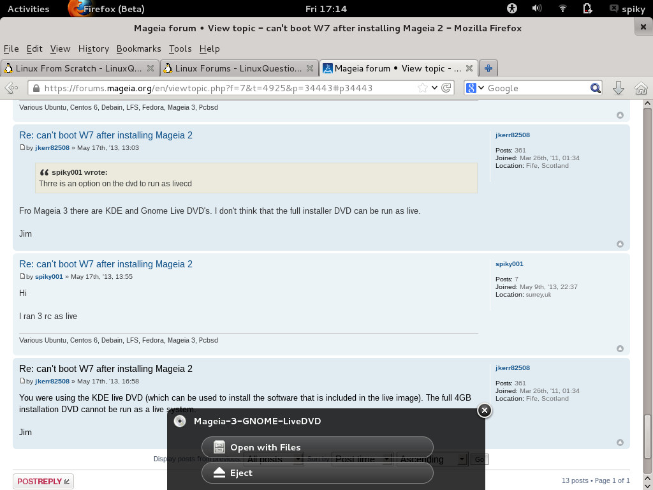Click the post icon beside 13:55 byline
Image resolution: width=653 pixels, height=490 pixels.
point(22,276)
